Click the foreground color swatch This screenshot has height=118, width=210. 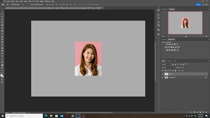(1, 75)
